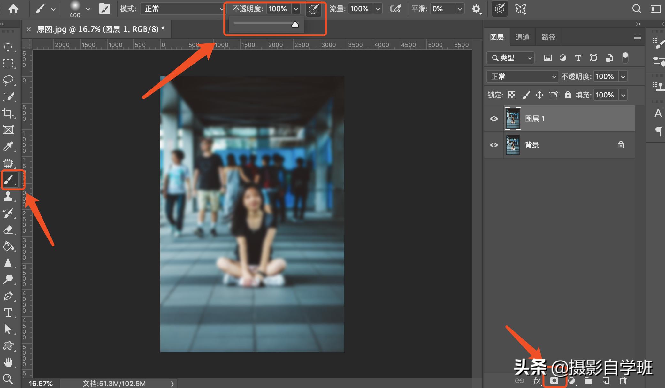Viewport: 665px width, 388px height.
Task: Click the Add layer mask icon
Action: click(554, 381)
